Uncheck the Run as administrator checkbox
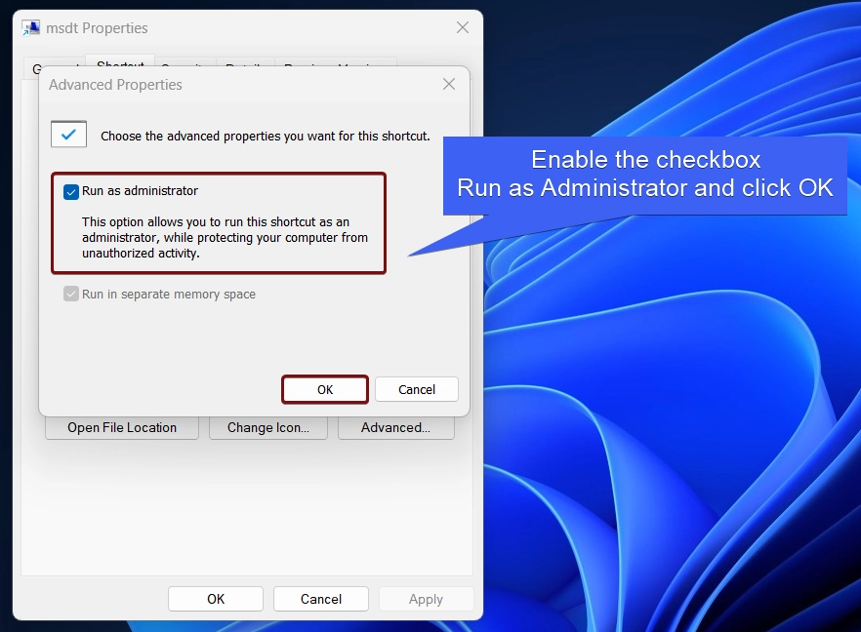The image size is (861, 632). tap(71, 191)
